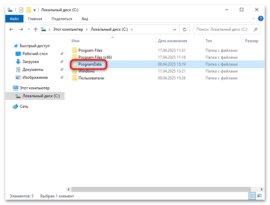
Task: Switch to details view in status bar
Action: pyautogui.click(x=252, y=196)
